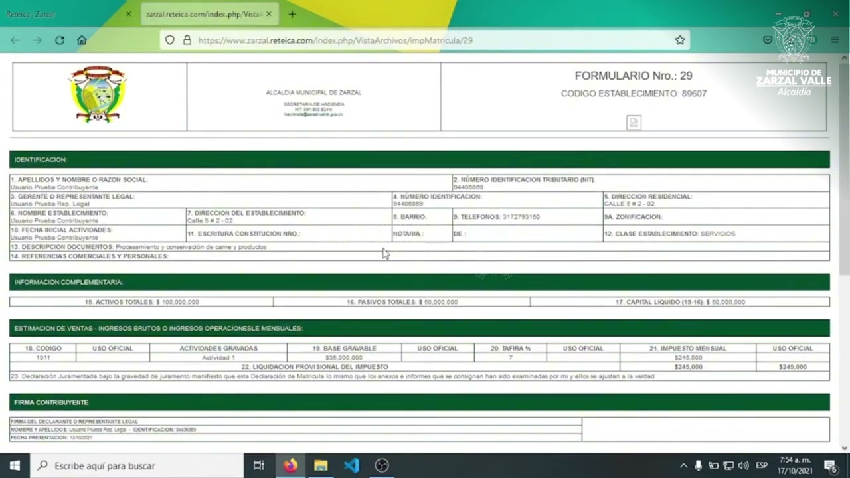Open the Windows Start menu

(x=15, y=465)
